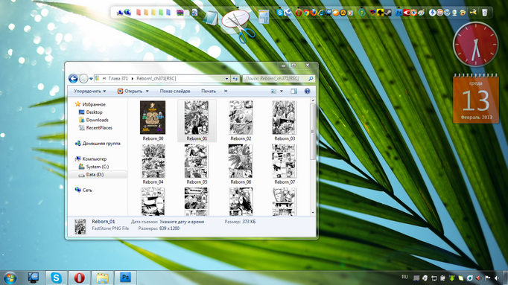Select Downloads in the navigation pane
The width and height of the screenshot is (508, 285).
click(94, 120)
